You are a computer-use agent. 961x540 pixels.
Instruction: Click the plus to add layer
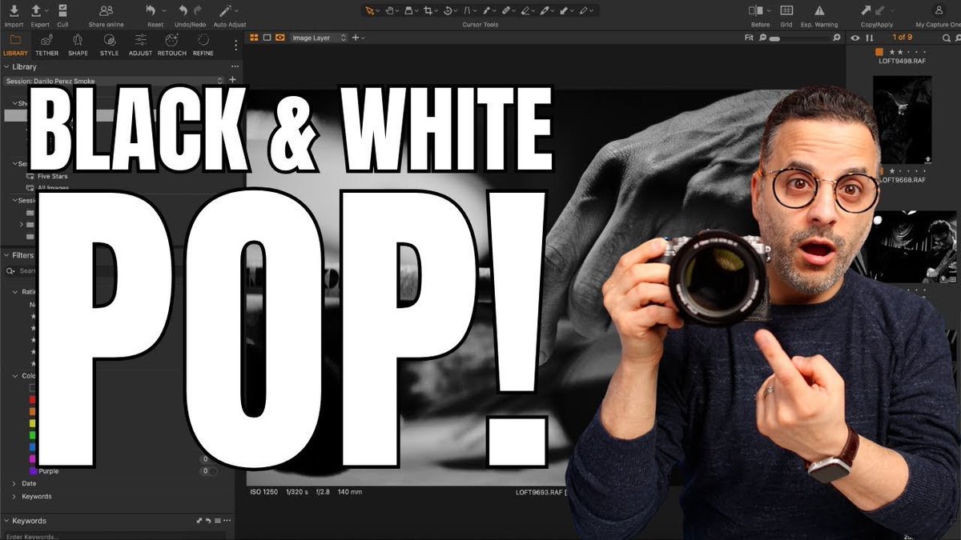tap(355, 38)
